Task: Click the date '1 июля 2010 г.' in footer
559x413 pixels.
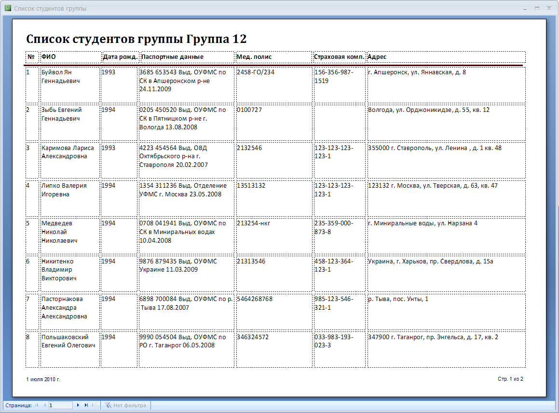Action: click(x=43, y=379)
